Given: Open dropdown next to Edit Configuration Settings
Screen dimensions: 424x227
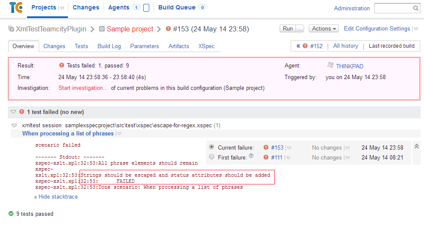Looking at the screenshot, I should point(416,29).
